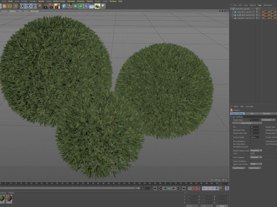Open the Input Color Profile dropdown
Screen dimensions: 277x207
(256, 164)
